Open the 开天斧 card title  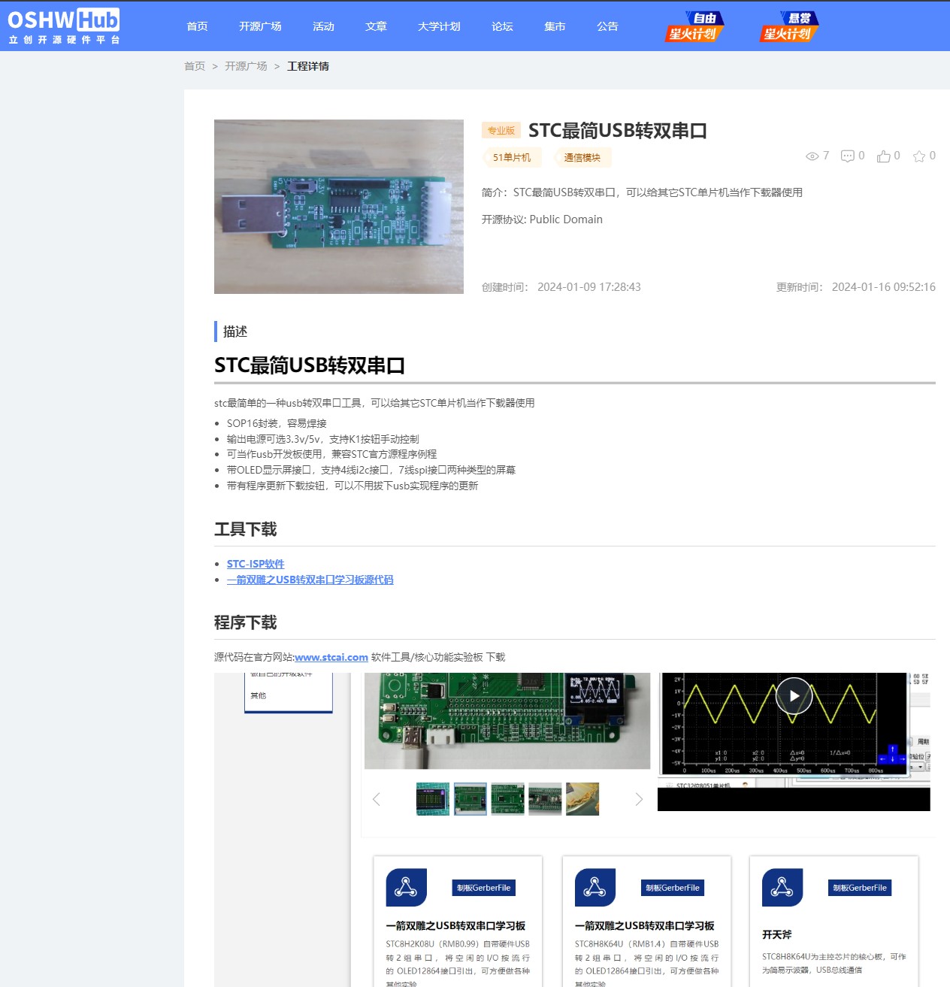(777, 934)
